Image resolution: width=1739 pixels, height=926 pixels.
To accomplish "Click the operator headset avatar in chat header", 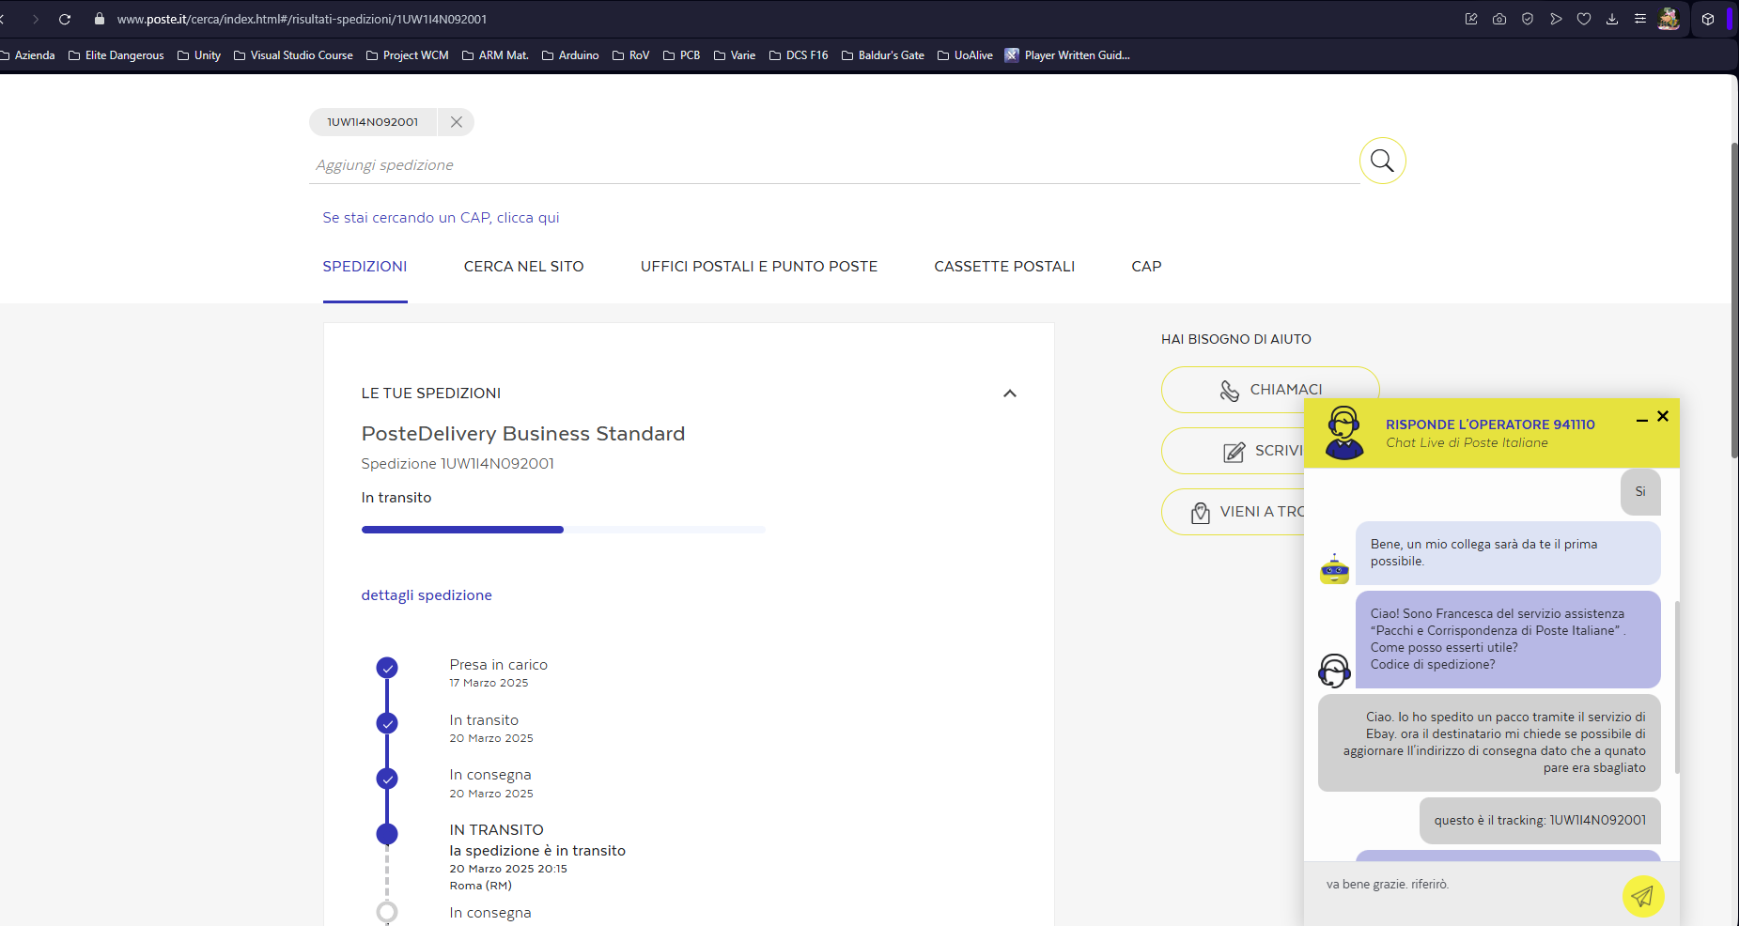I will (1344, 433).
